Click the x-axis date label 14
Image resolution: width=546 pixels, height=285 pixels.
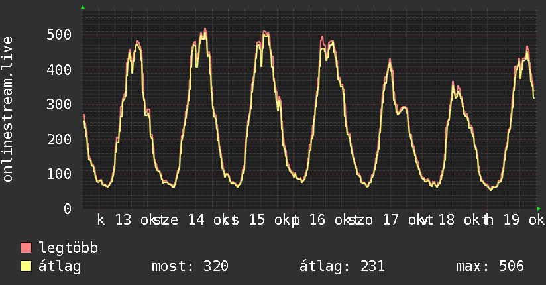(x=196, y=220)
